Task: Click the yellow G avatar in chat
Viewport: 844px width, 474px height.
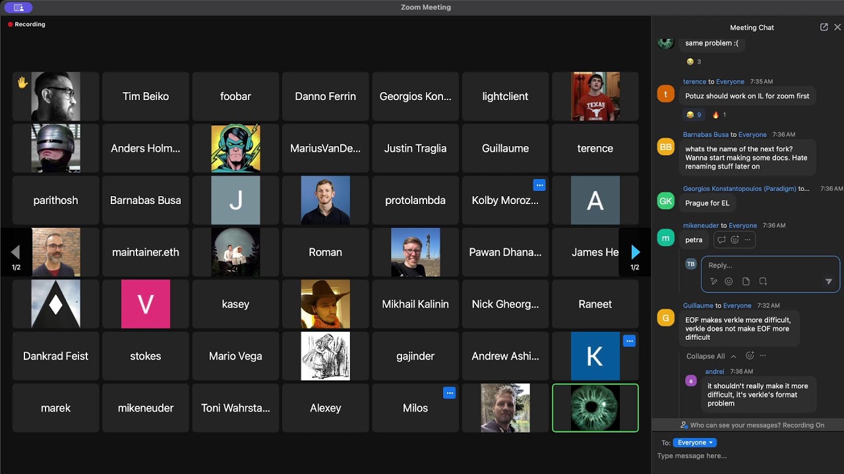Action: tap(666, 318)
